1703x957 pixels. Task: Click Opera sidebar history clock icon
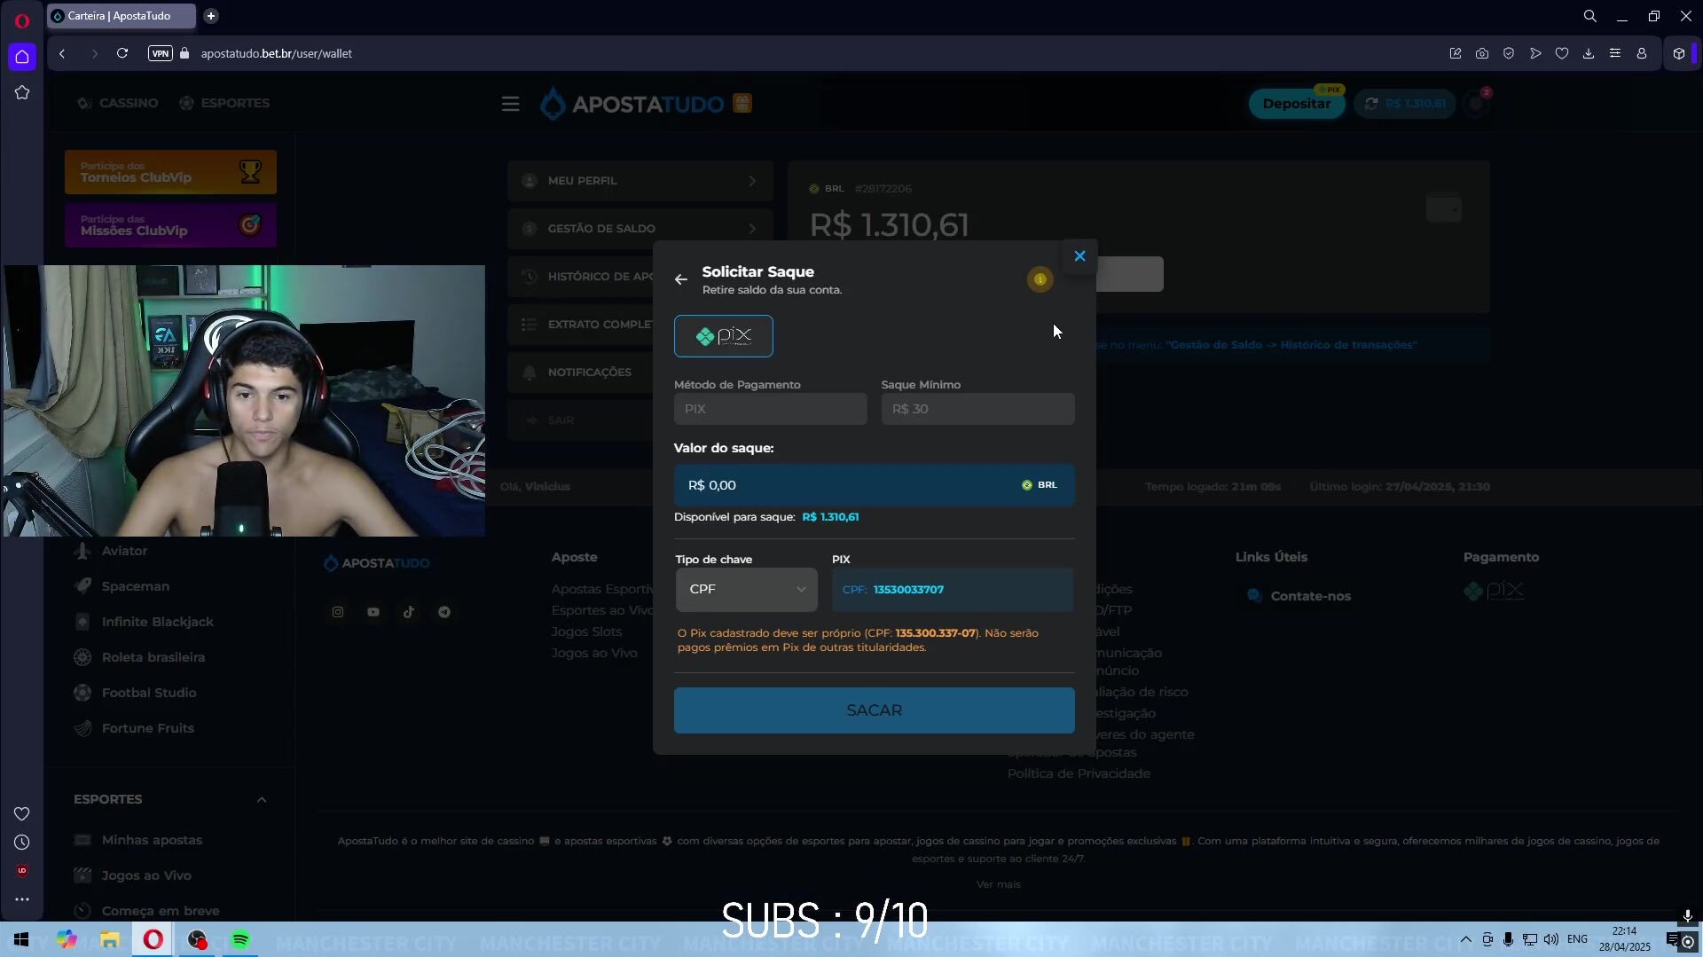pos(22,843)
